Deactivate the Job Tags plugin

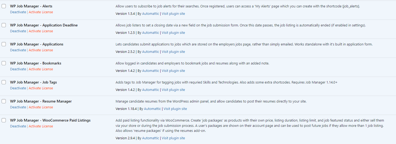point(18,88)
